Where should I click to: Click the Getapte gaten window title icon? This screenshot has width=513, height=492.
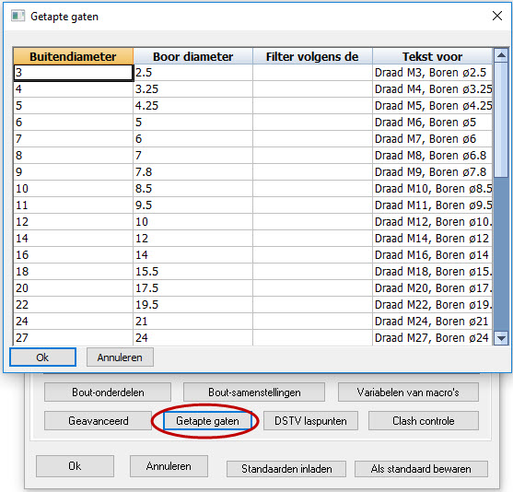coord(17,16)
